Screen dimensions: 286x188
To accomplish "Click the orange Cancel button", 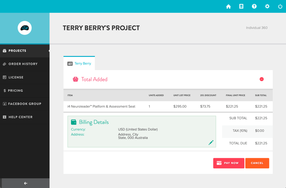I will [x=257, y=163].
